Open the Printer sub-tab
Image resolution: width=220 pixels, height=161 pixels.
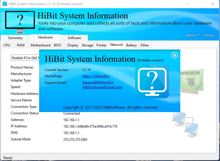101,45
